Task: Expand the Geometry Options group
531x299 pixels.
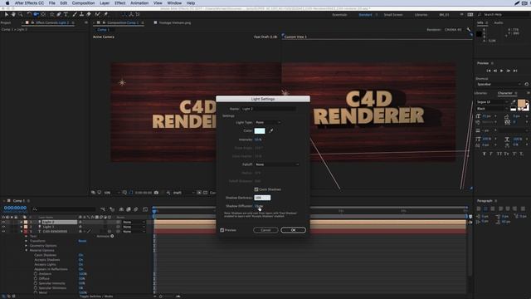Action: [26, 246]
